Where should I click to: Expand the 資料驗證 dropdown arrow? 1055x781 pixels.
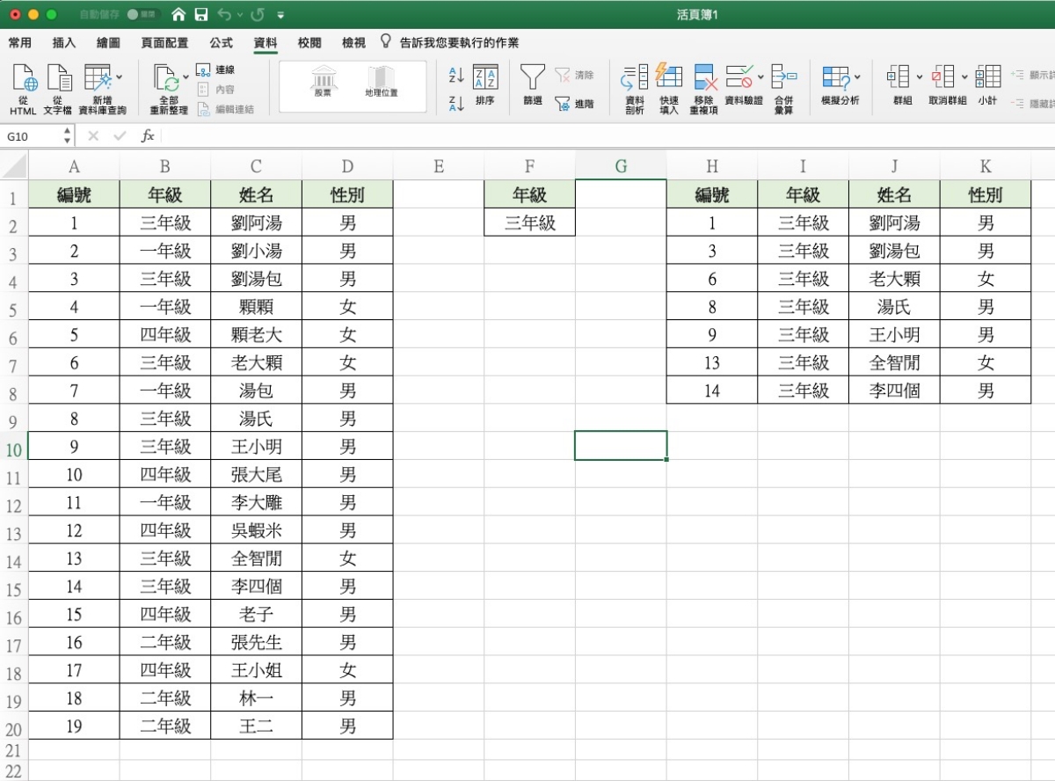[760, 77]
